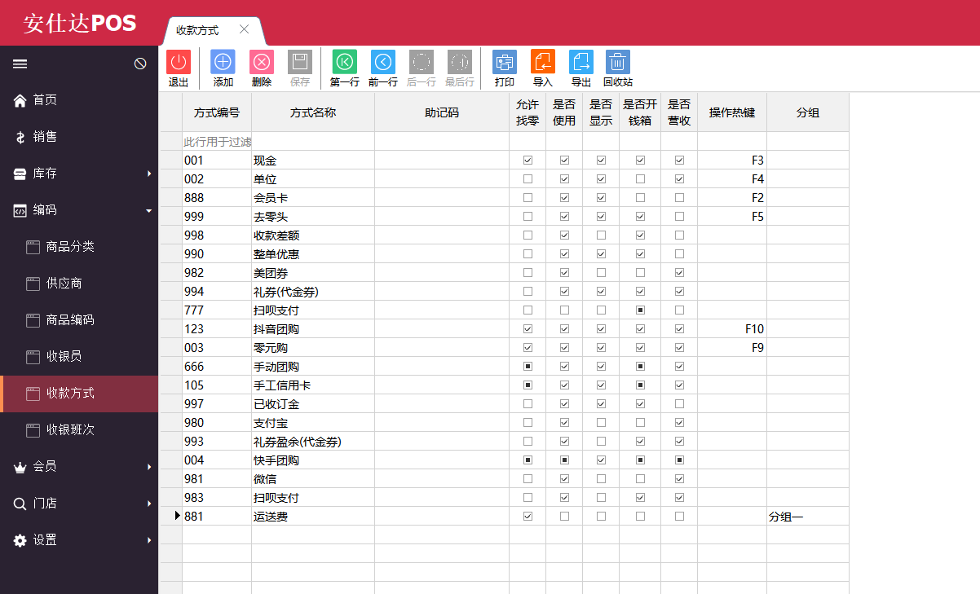Toggle 是否使用 checkbox for 扫呗支付 777 row
Viewport: 980px width, 594px height.
click(564, 310)
